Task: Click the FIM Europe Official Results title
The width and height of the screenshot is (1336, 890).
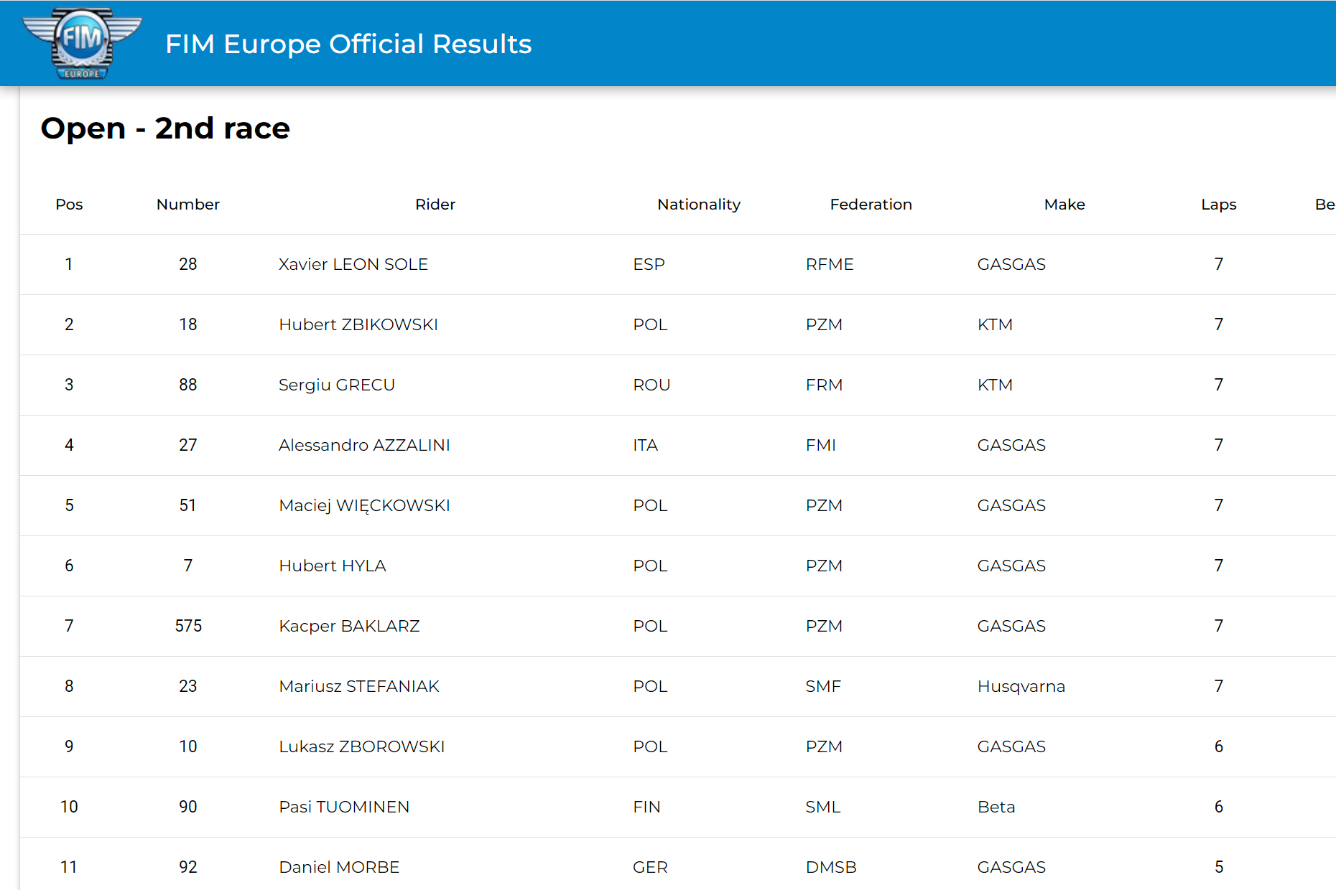Action: 348,44
